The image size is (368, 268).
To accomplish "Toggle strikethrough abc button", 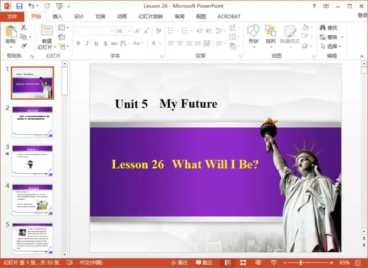I will point(114,43).
